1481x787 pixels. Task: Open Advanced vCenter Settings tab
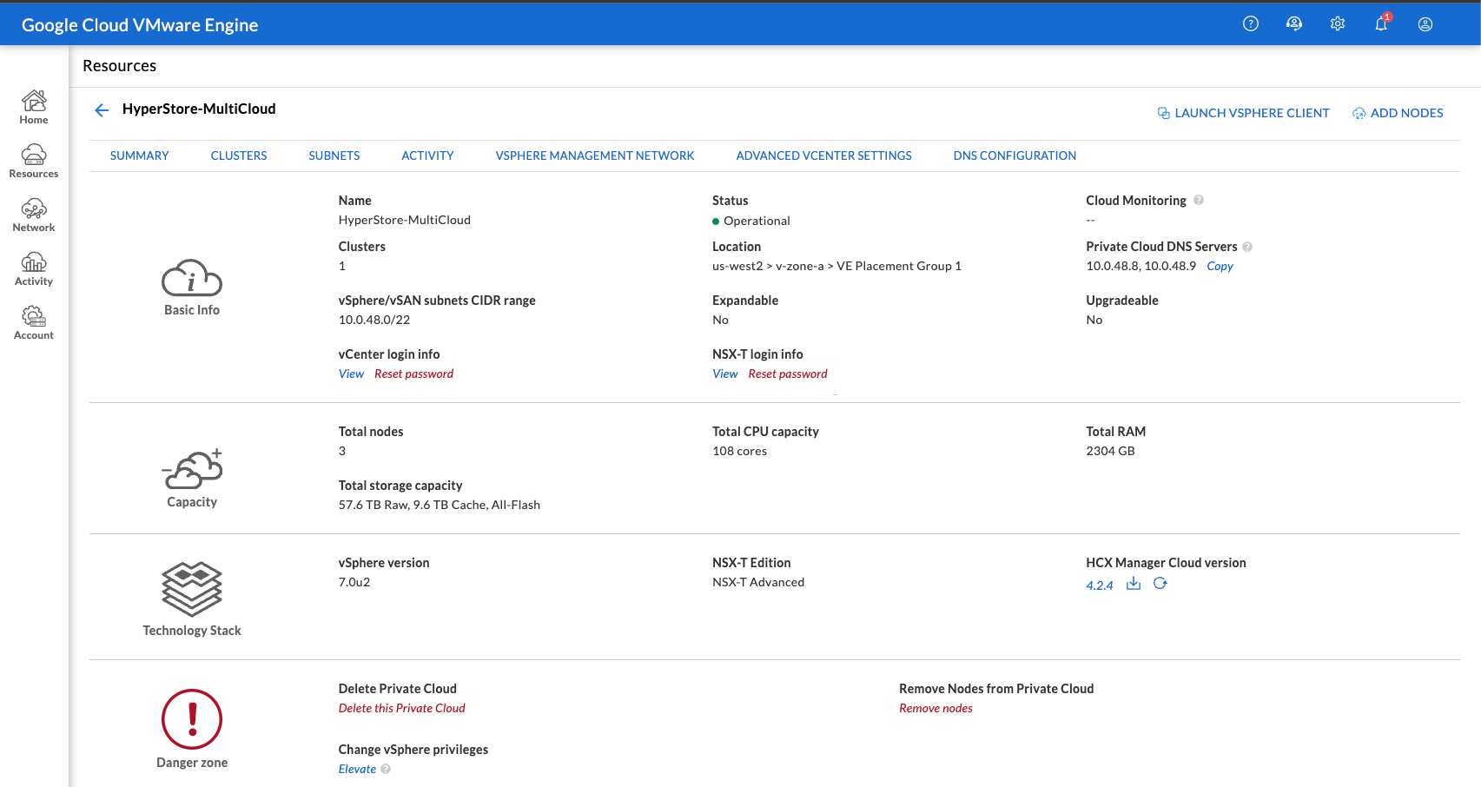point(824,155)
